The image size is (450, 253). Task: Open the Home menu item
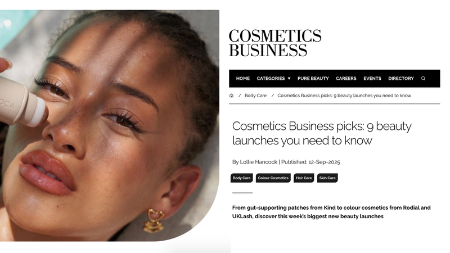click(x=243, y=78)
